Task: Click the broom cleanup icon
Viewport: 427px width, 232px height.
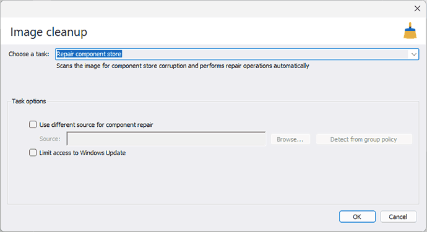Action: (x=410, y=31)
